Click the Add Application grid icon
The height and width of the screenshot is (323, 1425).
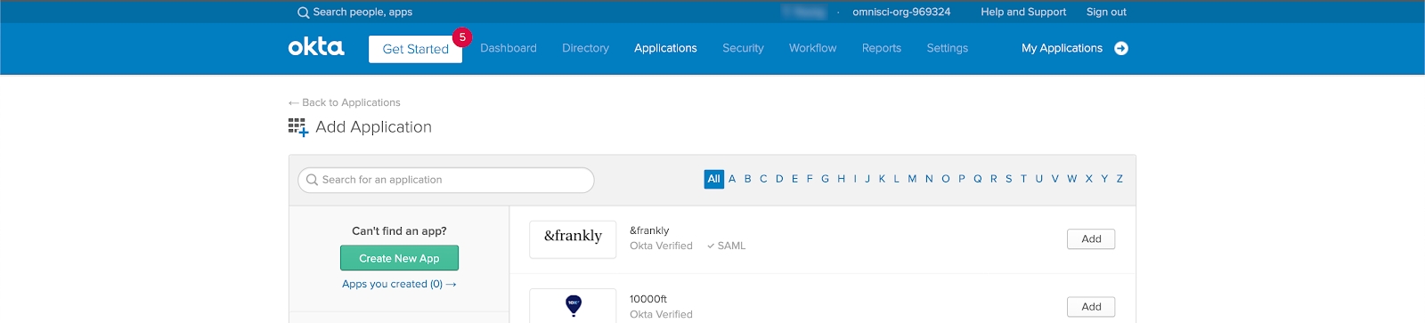[298, 127]
